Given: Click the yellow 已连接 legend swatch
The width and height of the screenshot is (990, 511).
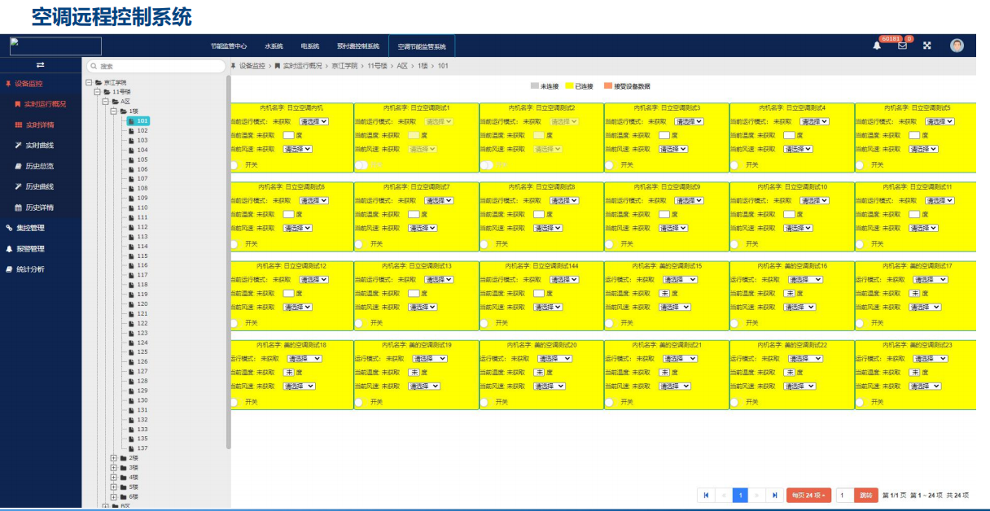Looking at the screenshot, I should click(x=569, y=86).
